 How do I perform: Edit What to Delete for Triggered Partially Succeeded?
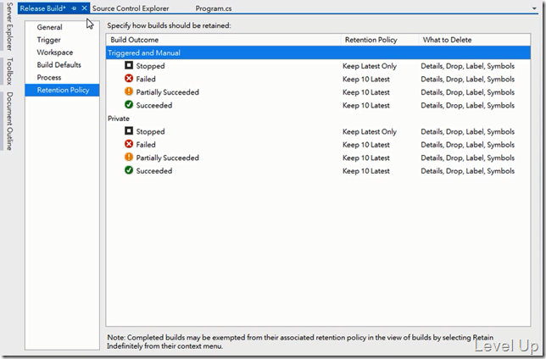(x=468, y=92)
